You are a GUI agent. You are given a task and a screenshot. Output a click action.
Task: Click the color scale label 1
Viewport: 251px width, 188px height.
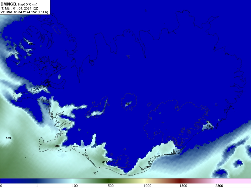pos(37,186)
